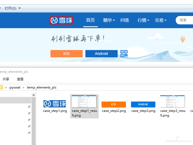
Task: Click the 搜索 search input field
Action: pos(184,20)
